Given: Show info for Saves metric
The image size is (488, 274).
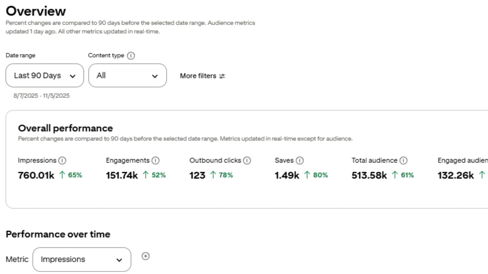Looking at the screenshot, I should [300, 160].
